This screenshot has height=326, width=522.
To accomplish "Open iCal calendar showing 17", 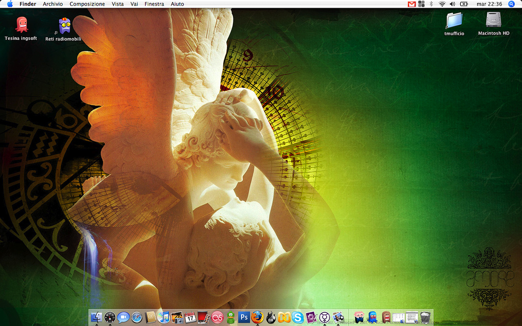I will [x=190, y=317].
